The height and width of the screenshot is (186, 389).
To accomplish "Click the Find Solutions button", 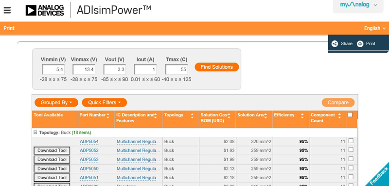I will [x=216, y=67].
